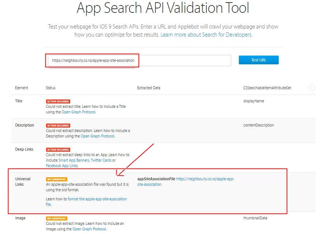Click the appSiteAssociationFile label text
Viewport: 323px width, 234px height.
pos(156,179)
